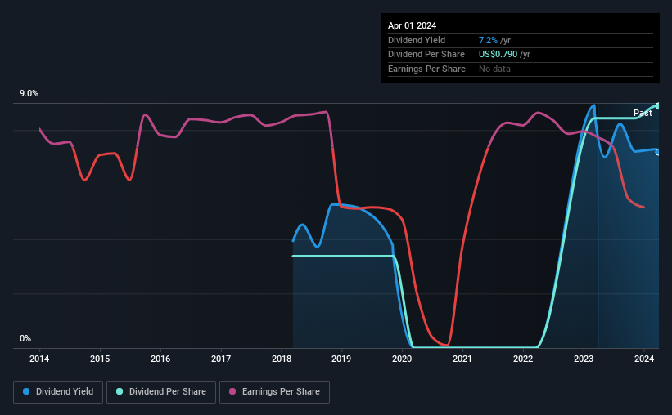The height and width of the screenshot is (415, 672).
Task: Click the 0% y-axis label
Action: tap(25, 338)
